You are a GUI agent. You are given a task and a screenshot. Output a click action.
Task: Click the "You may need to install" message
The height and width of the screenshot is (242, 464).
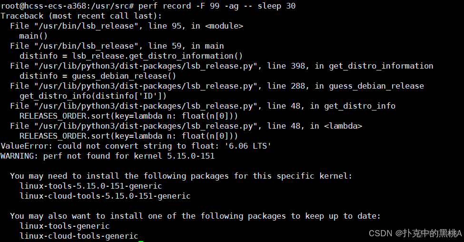[x=181, y=176]
